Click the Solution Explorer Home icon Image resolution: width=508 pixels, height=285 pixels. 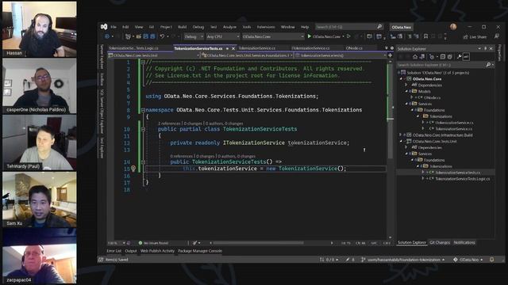click(x=414, y=57)
